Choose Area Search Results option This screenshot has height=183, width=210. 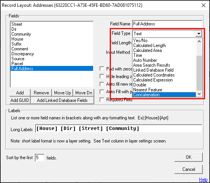pyautogui.click(x=164, y=65)
